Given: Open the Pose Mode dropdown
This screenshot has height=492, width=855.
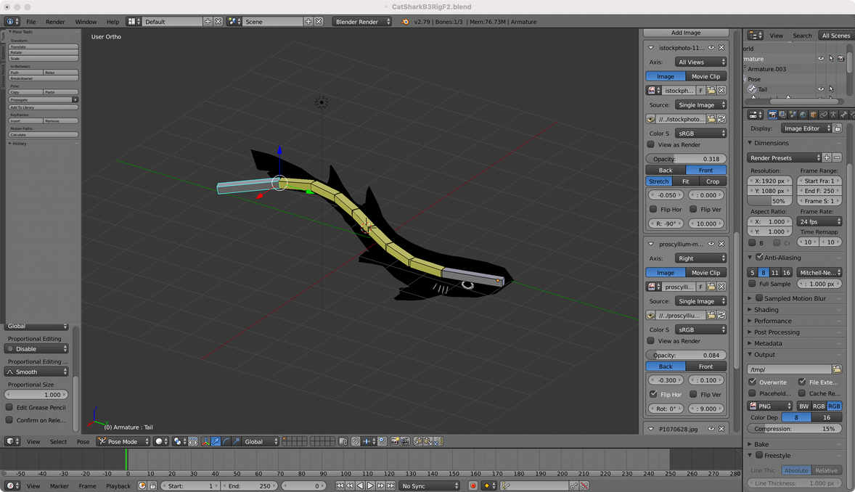Looking at the screenshot, I should [x=121, y=440].
